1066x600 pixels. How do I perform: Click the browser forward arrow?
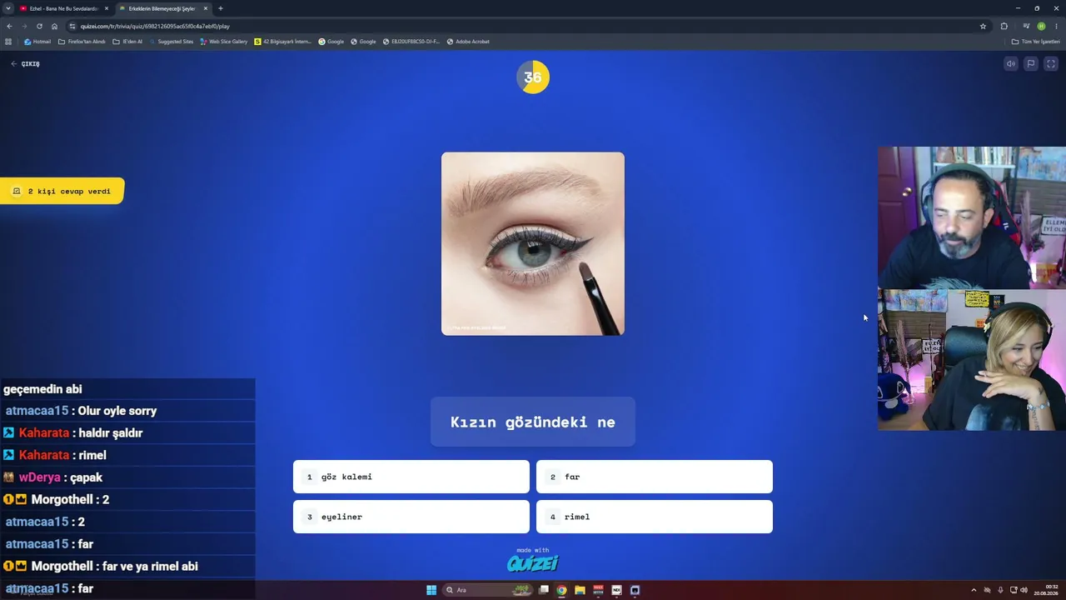(x=24, y=26)
